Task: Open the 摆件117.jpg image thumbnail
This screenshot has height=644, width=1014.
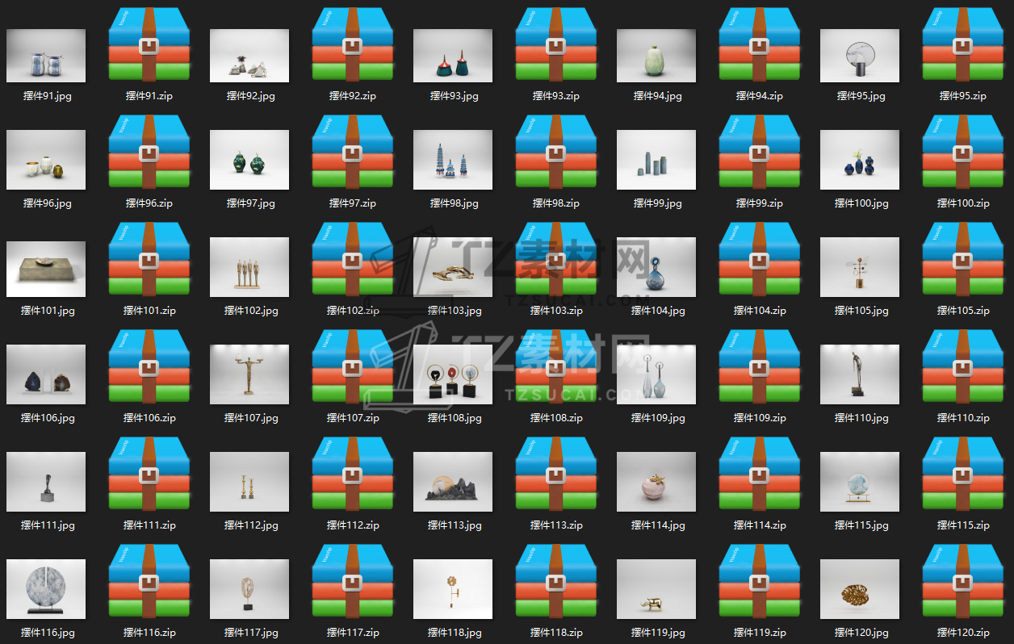Action: pos(249,589)
